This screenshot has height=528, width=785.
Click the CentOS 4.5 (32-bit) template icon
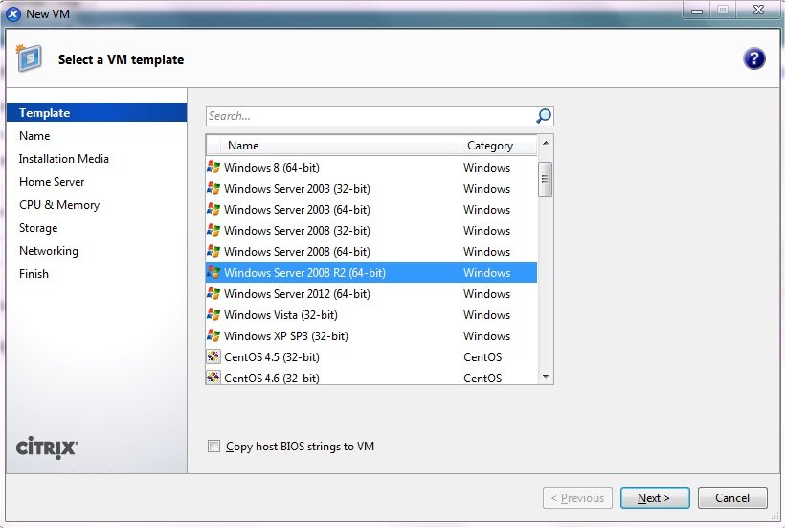(213, 357)
